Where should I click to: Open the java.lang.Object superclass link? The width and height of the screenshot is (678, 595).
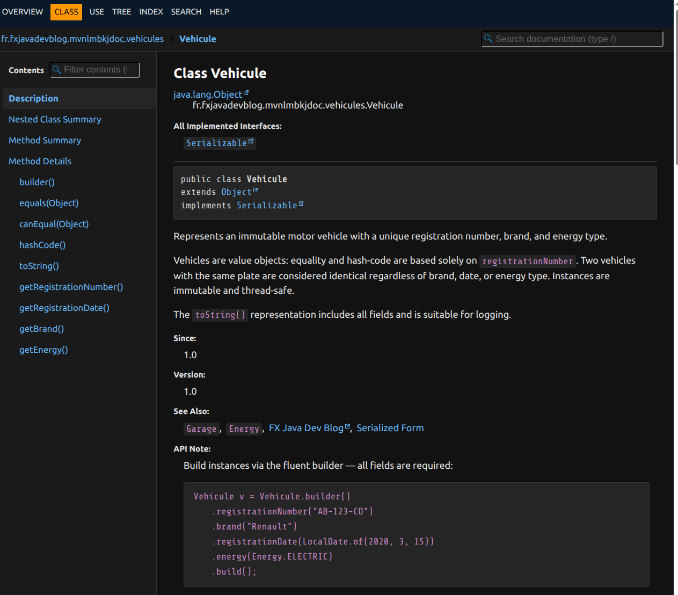click(x=208, y=95)
